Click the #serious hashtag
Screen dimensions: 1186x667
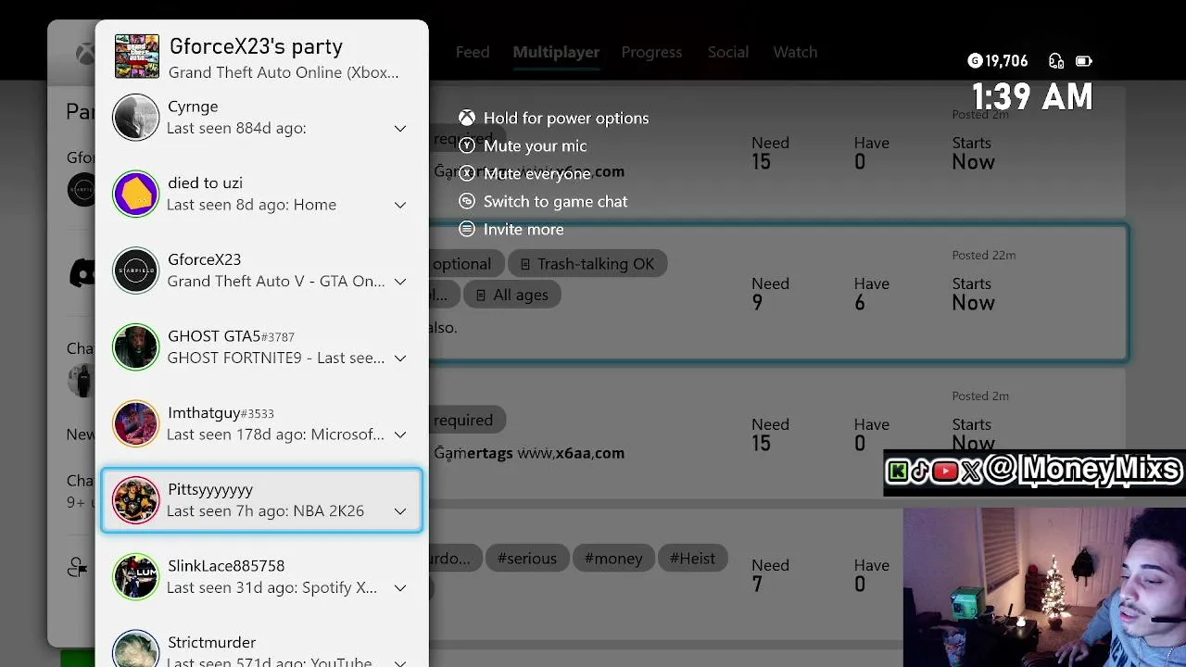tap(526, 559)
